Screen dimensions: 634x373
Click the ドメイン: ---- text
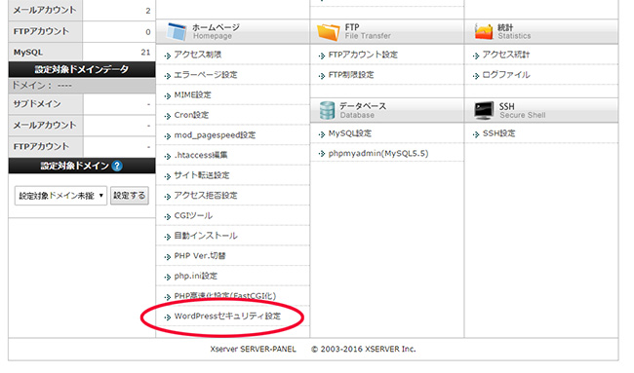click(x=42, y=85)
